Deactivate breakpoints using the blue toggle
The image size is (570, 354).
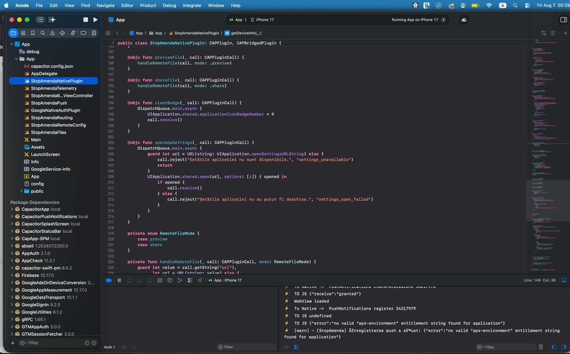[109, 280]
